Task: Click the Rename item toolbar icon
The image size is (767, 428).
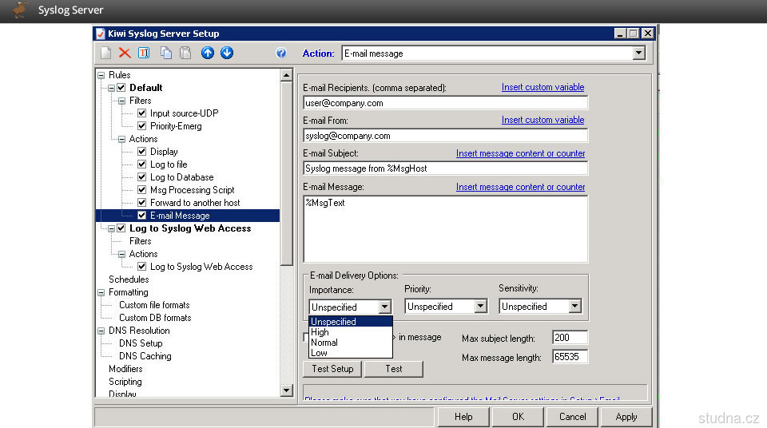Action: 144,53
